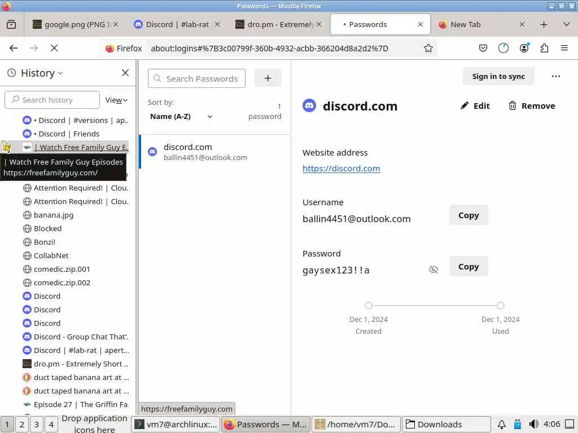Open the https://discord.com website link
Viewport: 578px width, 433px height.
(341, 169)
